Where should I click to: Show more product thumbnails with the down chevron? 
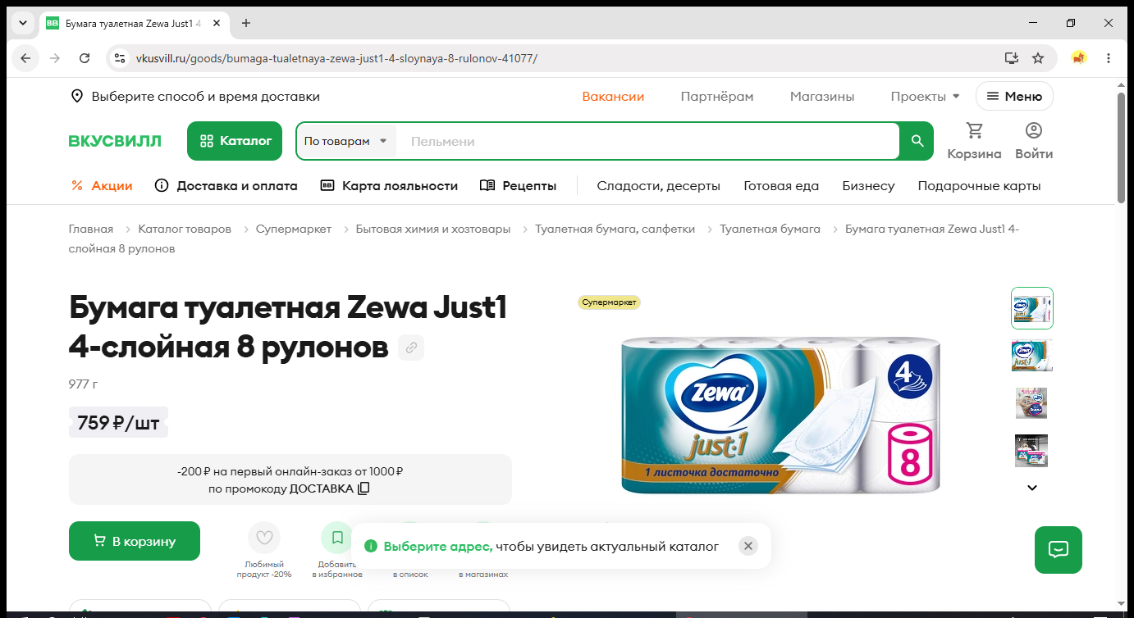(1032, 488)
